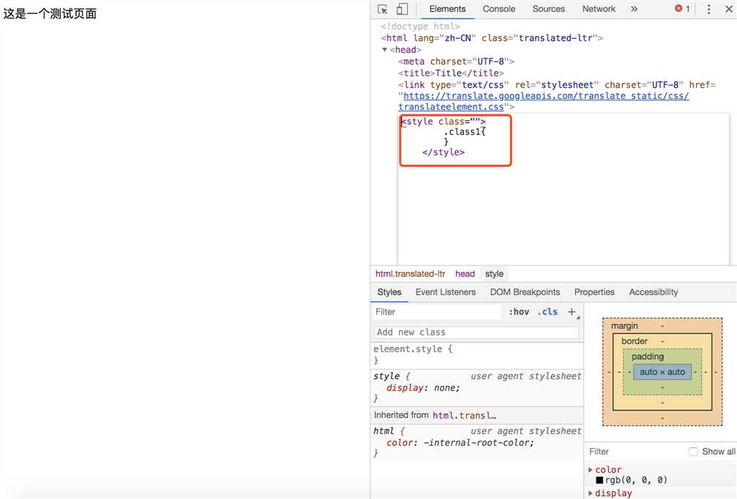Image resolution: width=737 pixels, height=499 pixels.
Task: Select style in the breadcrumb
Action: pyautogui.click(x=494, y=274)
